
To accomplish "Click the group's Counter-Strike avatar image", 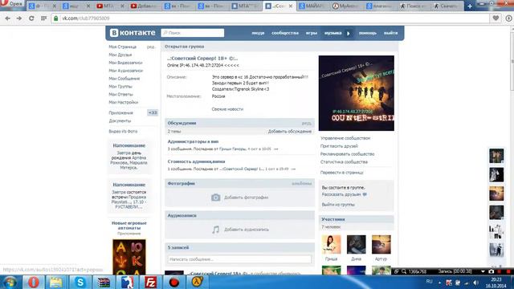I will pyautogui.click(x=357, y=93).
